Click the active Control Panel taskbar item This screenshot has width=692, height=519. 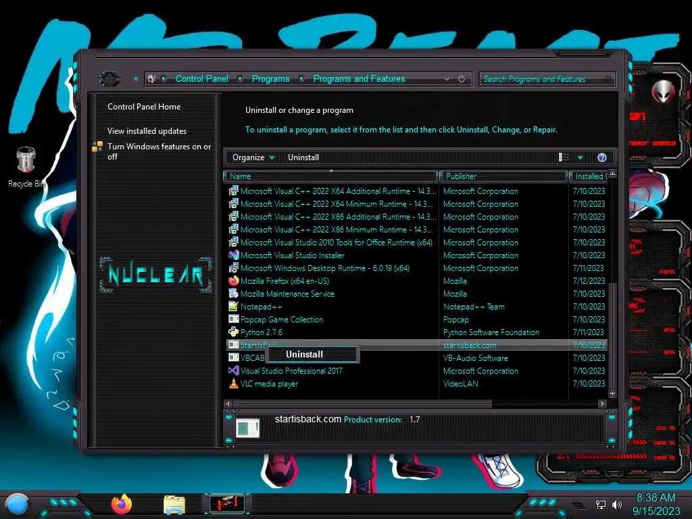227,504
